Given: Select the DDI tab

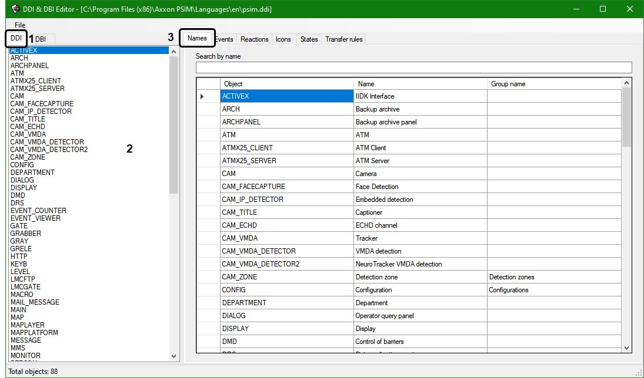Looking at the screenshot, I should [x=16, y=38].
